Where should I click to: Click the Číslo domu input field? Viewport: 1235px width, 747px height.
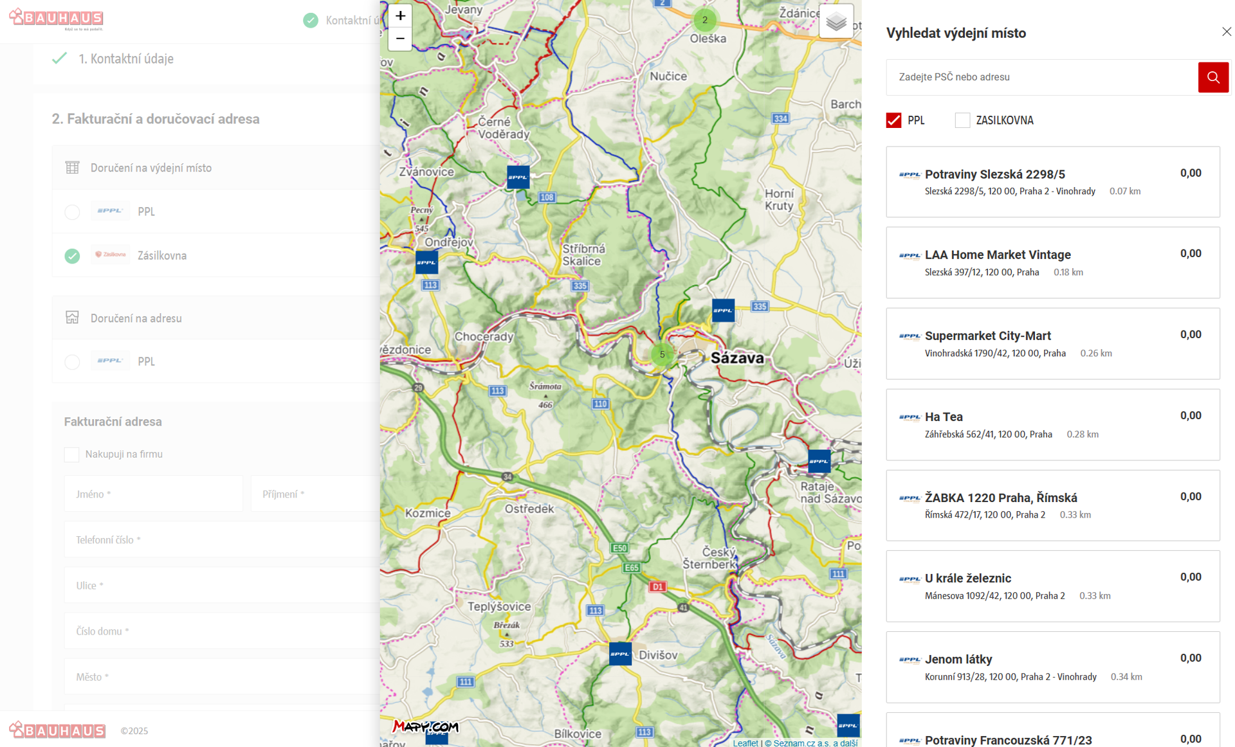[223, 631]
